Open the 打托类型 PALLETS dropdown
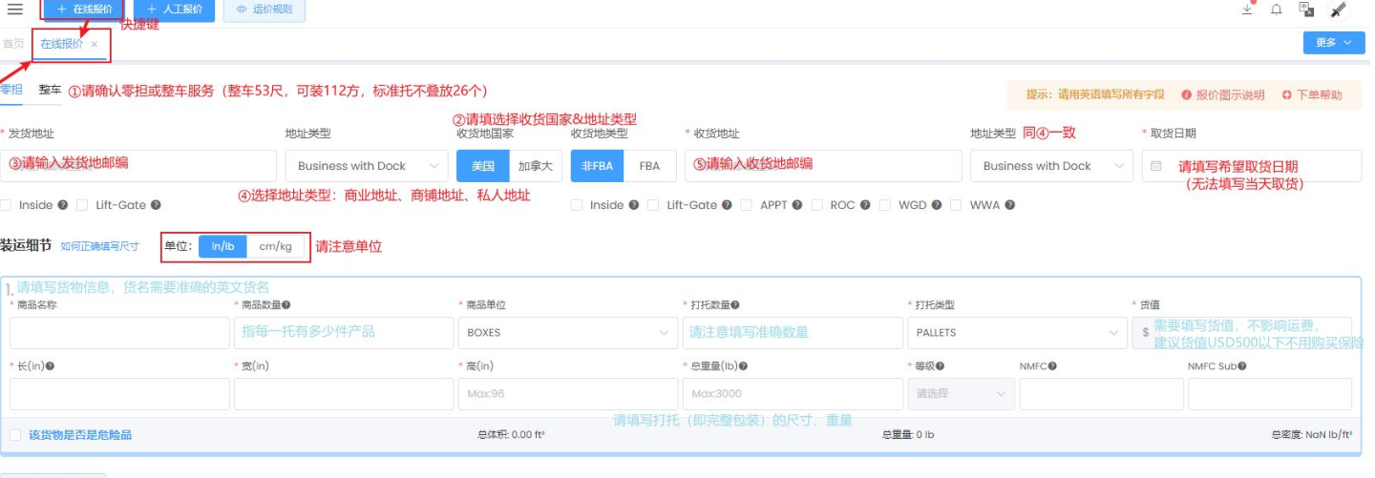Screen dimensions: 1375x478 click(x=1014, y=333)
